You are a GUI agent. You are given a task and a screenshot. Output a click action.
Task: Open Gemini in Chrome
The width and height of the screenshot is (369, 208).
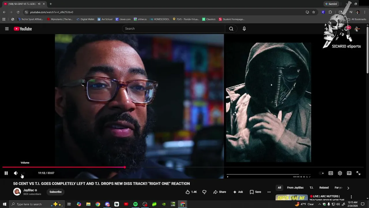click(x=331, y=4)
